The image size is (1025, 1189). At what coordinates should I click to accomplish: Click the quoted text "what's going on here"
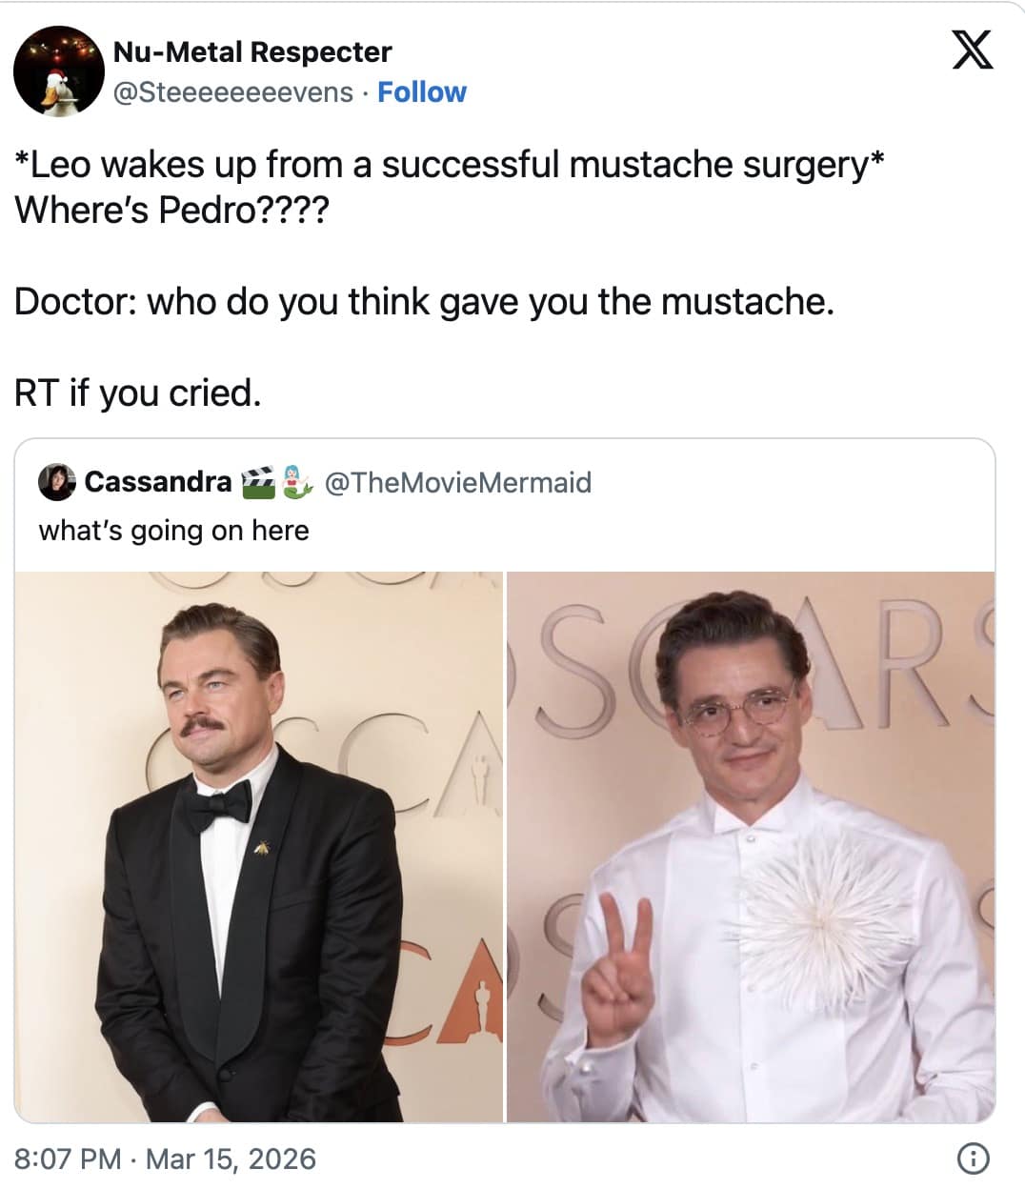pos(174,531)
